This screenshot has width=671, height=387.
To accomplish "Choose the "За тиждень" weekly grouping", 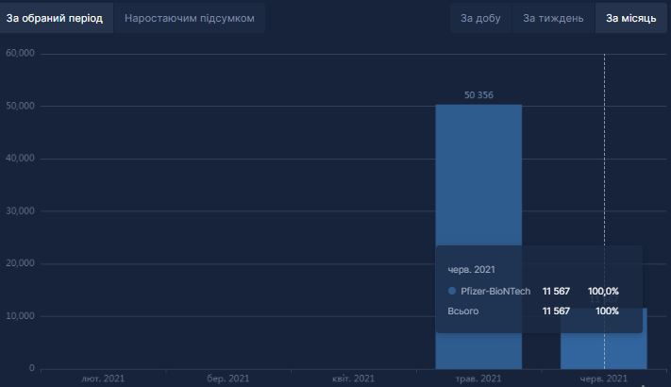I will coord(553,18).
